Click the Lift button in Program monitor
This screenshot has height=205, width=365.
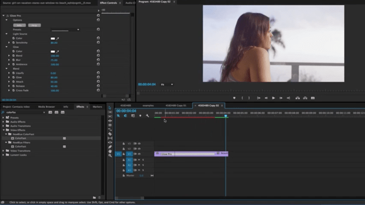pos(298,98)
